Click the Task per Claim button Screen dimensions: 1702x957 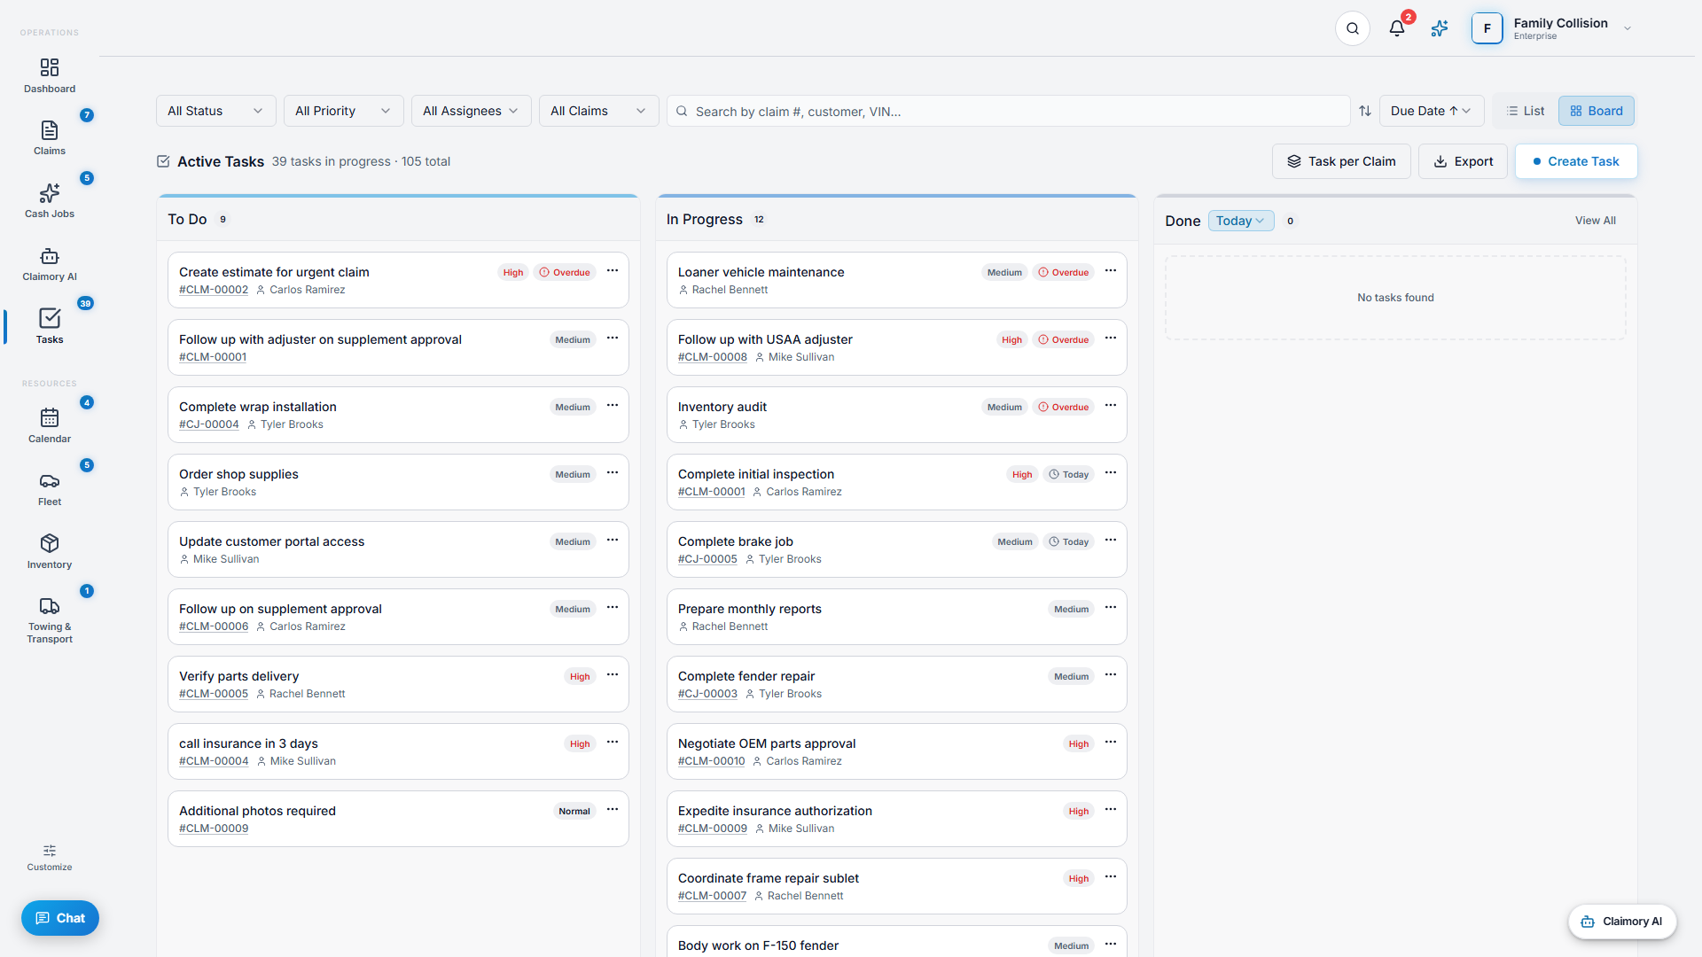[x=1341, y=161]
